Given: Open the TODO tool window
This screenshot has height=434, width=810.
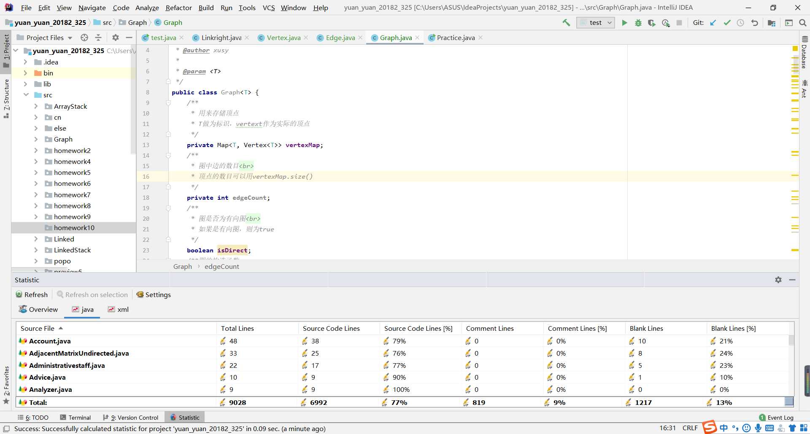Looking at the screenshot, I should click(33, 418).
